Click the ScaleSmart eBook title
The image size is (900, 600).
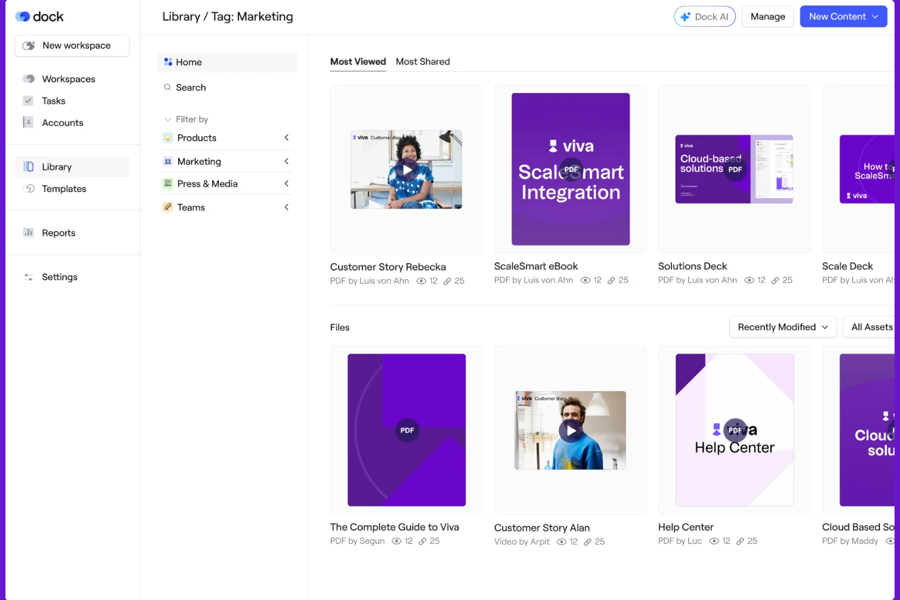click(536, 266)
